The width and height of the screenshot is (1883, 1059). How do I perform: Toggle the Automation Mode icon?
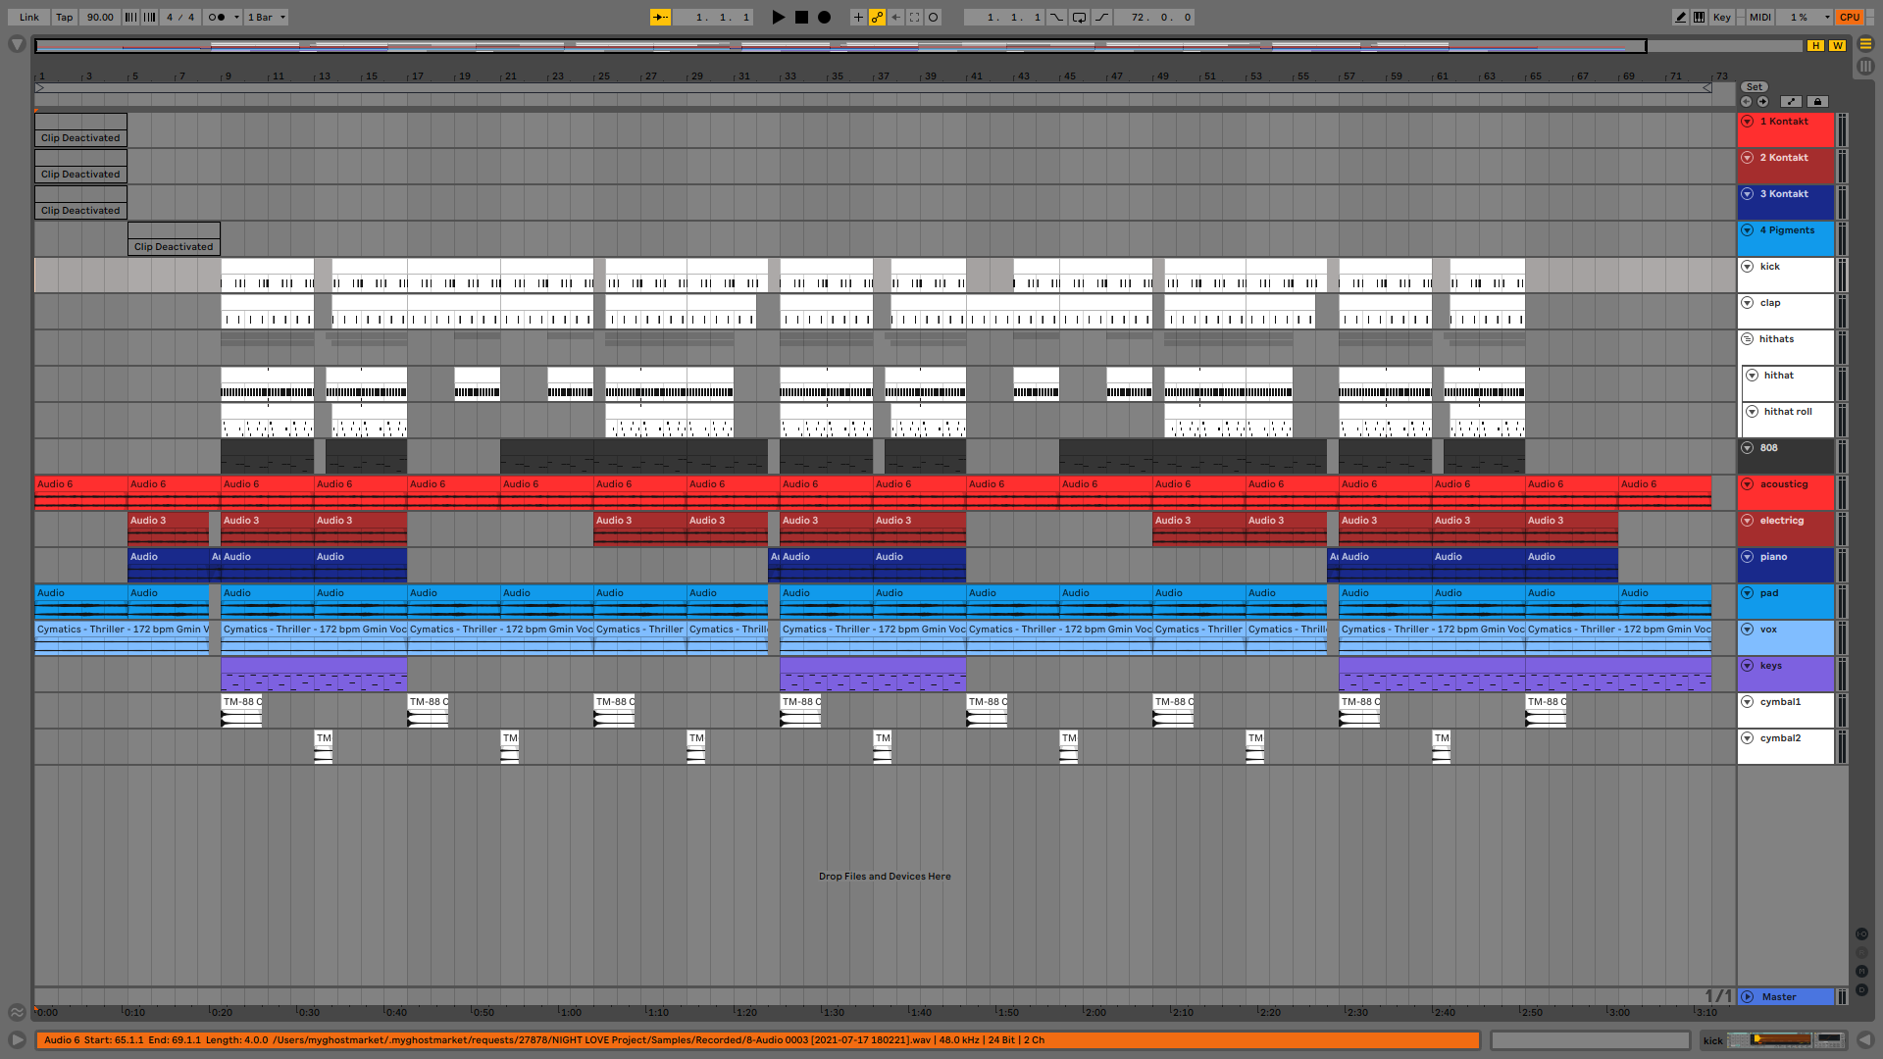(1791, 102)
